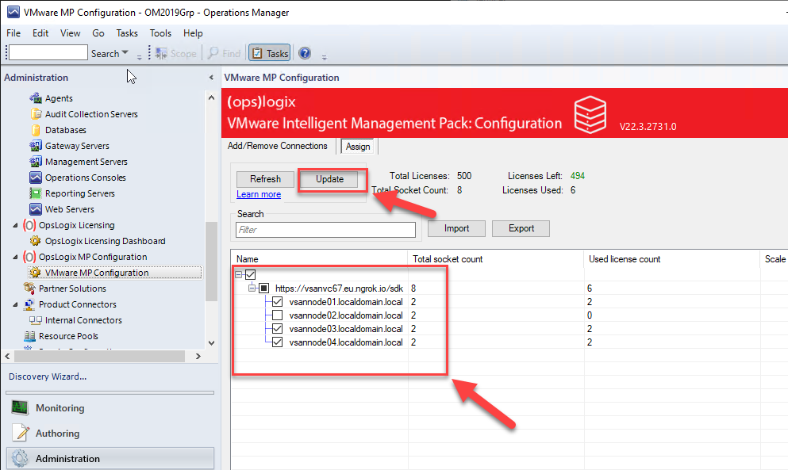Click the Operations Manager title bar app icon
The width and height of the screenshot is (788, 470).
pyautogui.click(x=13, y=12)
